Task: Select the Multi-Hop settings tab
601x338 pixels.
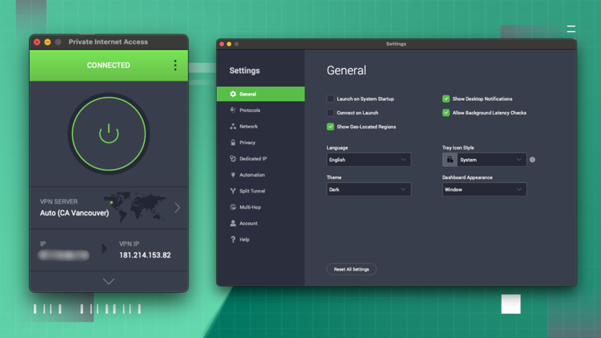Action: (250, 207)
